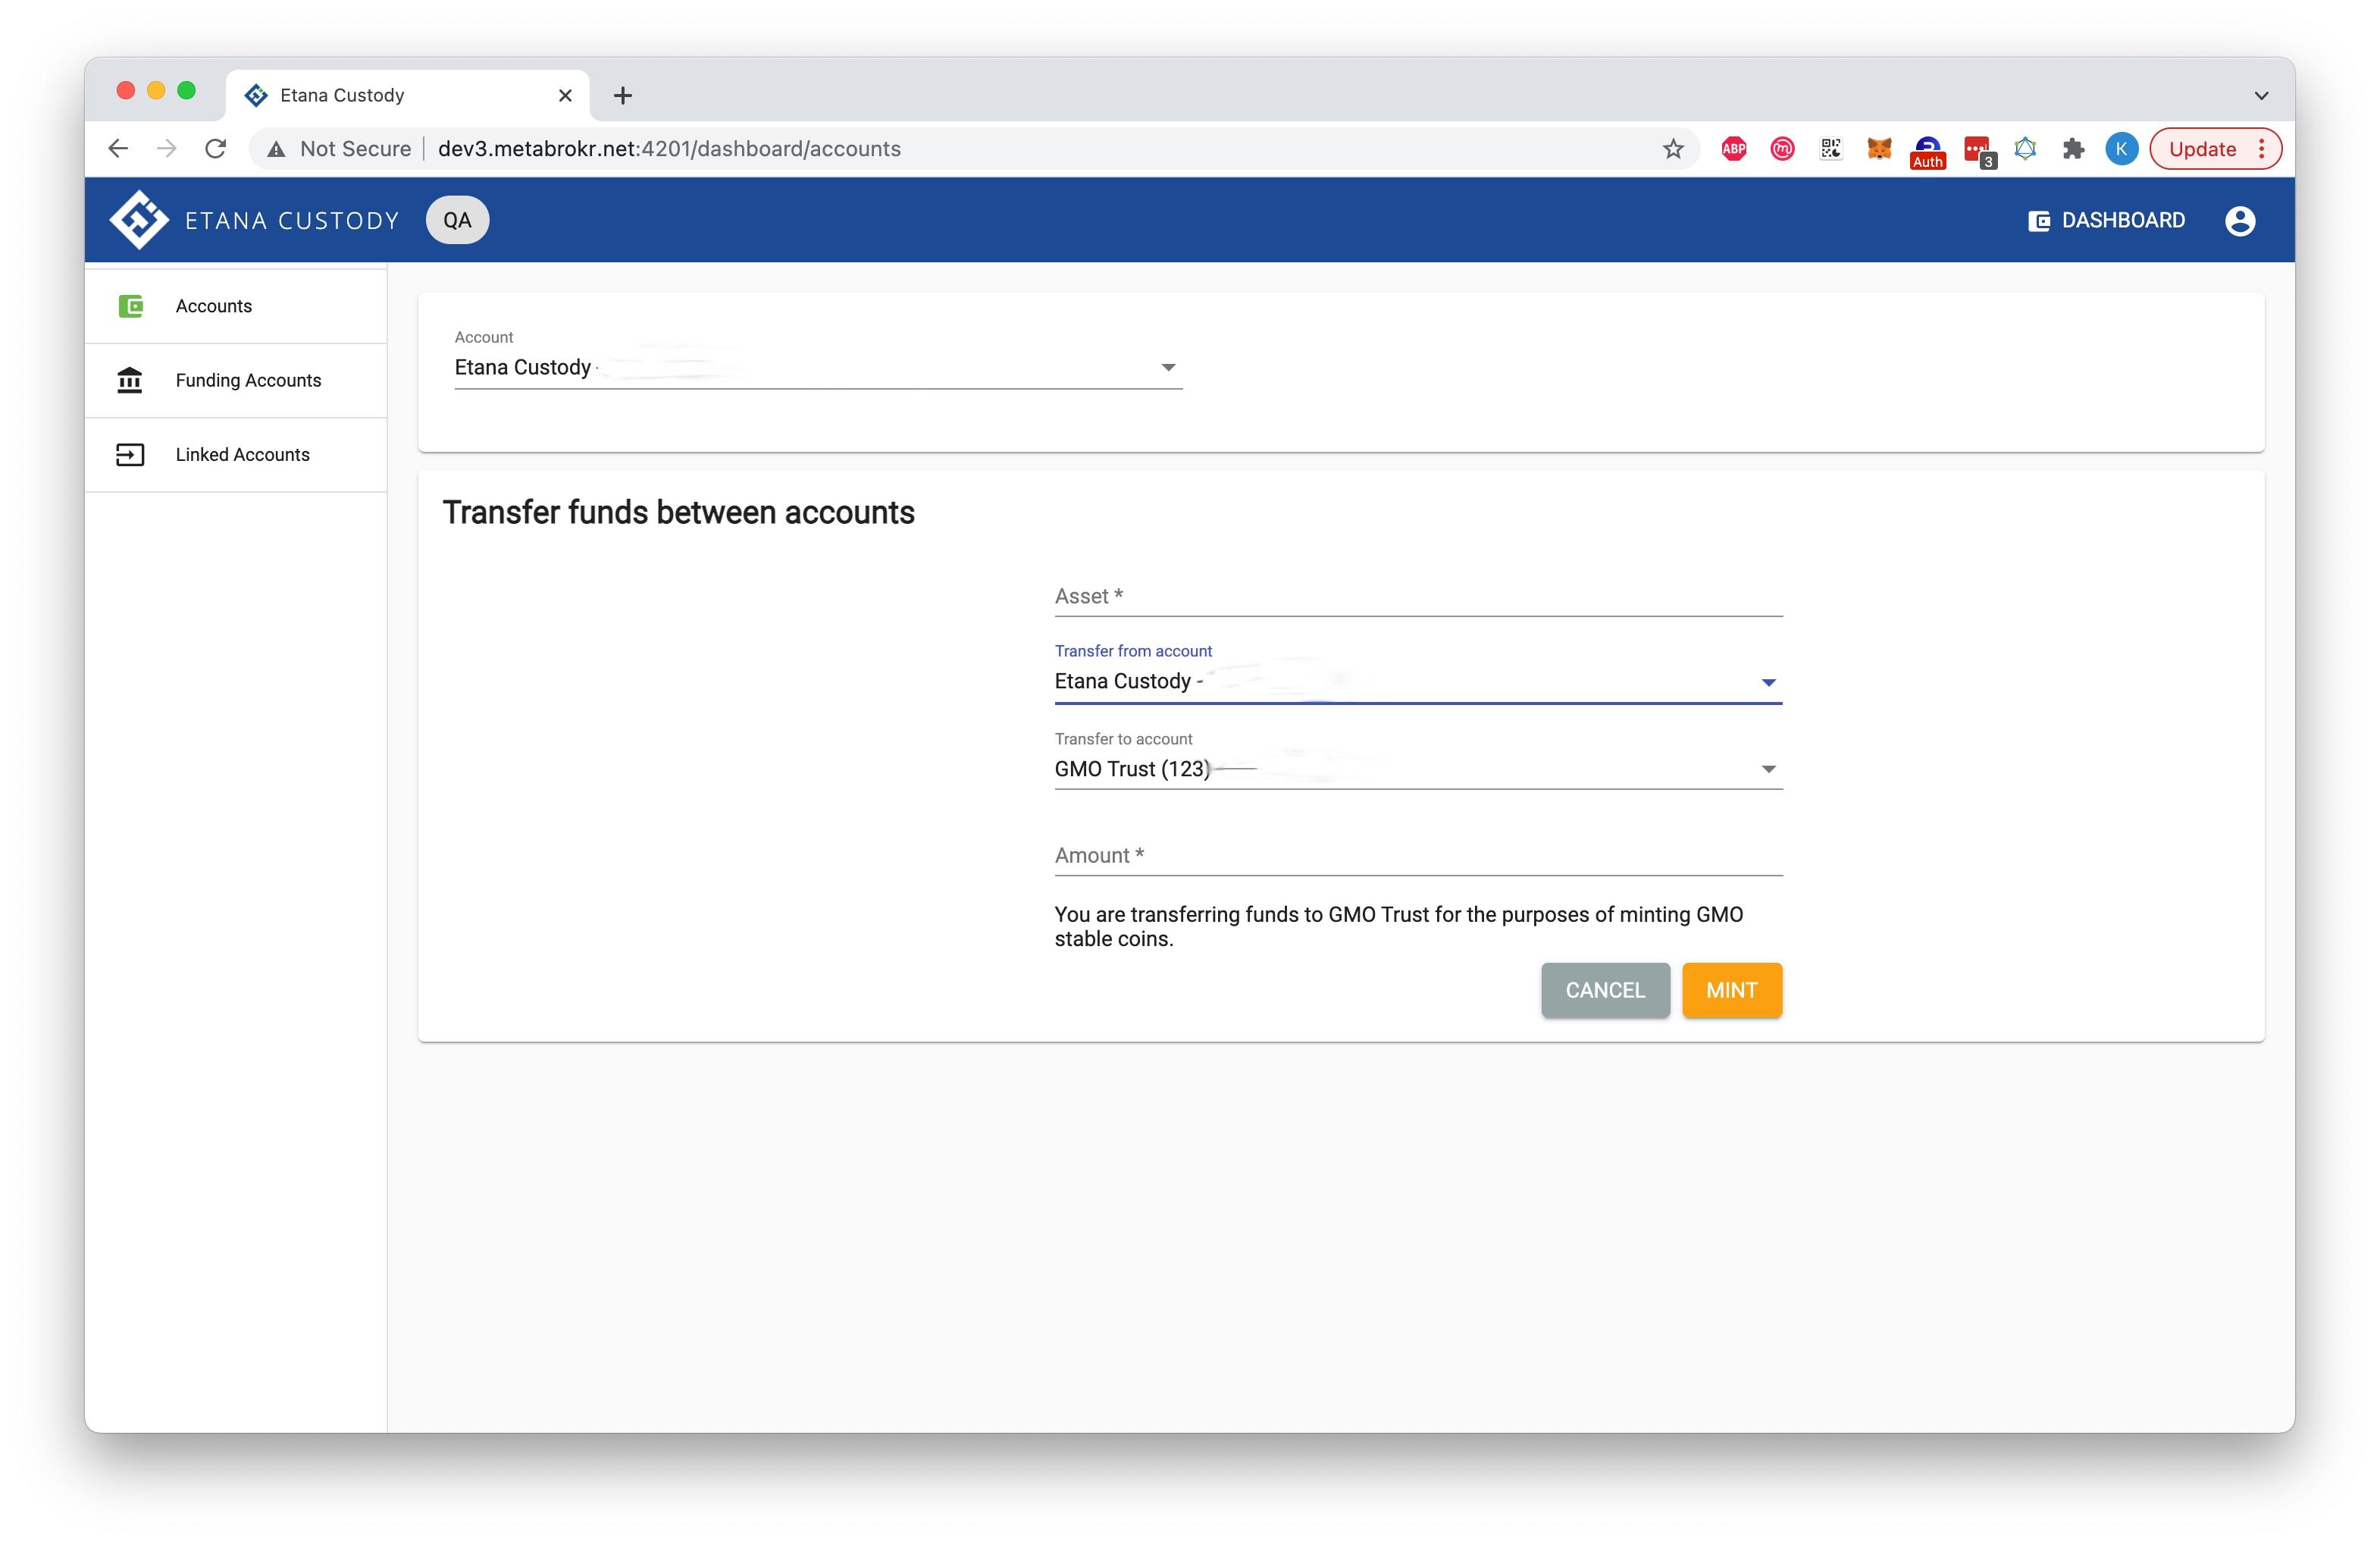The image size is (2380, 1545).
Task: Click the QA environment badge
Action: pyautogui.click(x=457, y=220)
